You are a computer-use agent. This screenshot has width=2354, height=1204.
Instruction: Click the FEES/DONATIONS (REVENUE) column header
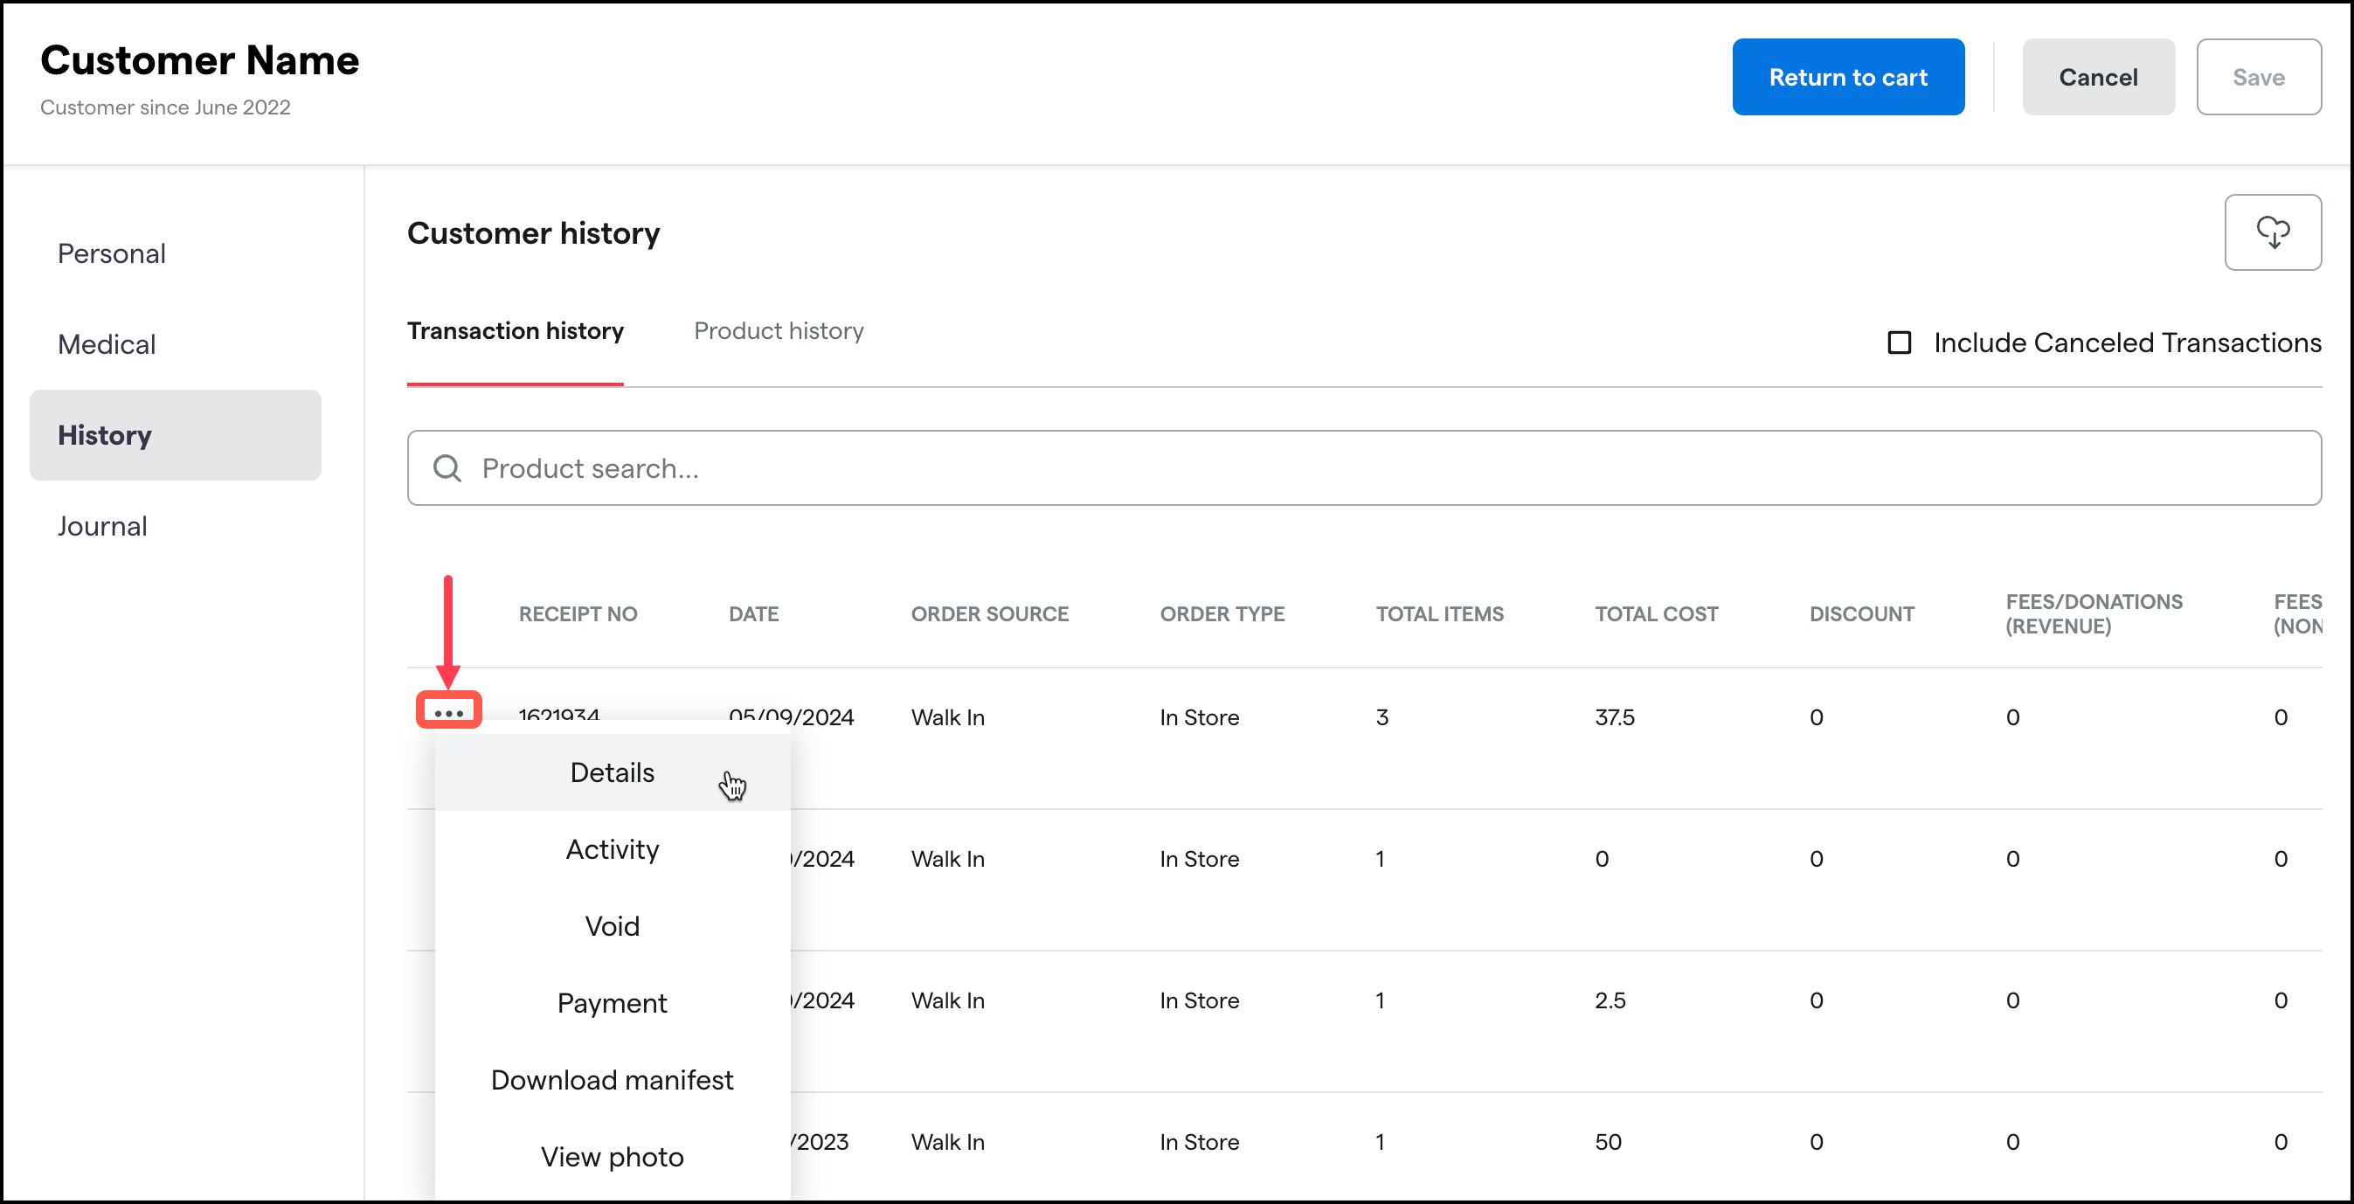[x=2094, y=614]
